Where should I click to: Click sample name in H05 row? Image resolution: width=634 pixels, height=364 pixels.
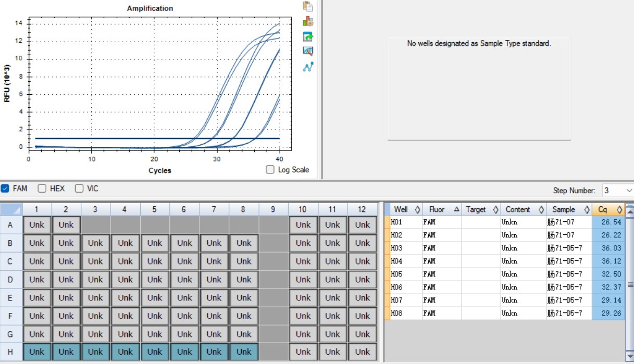point(565,274)
